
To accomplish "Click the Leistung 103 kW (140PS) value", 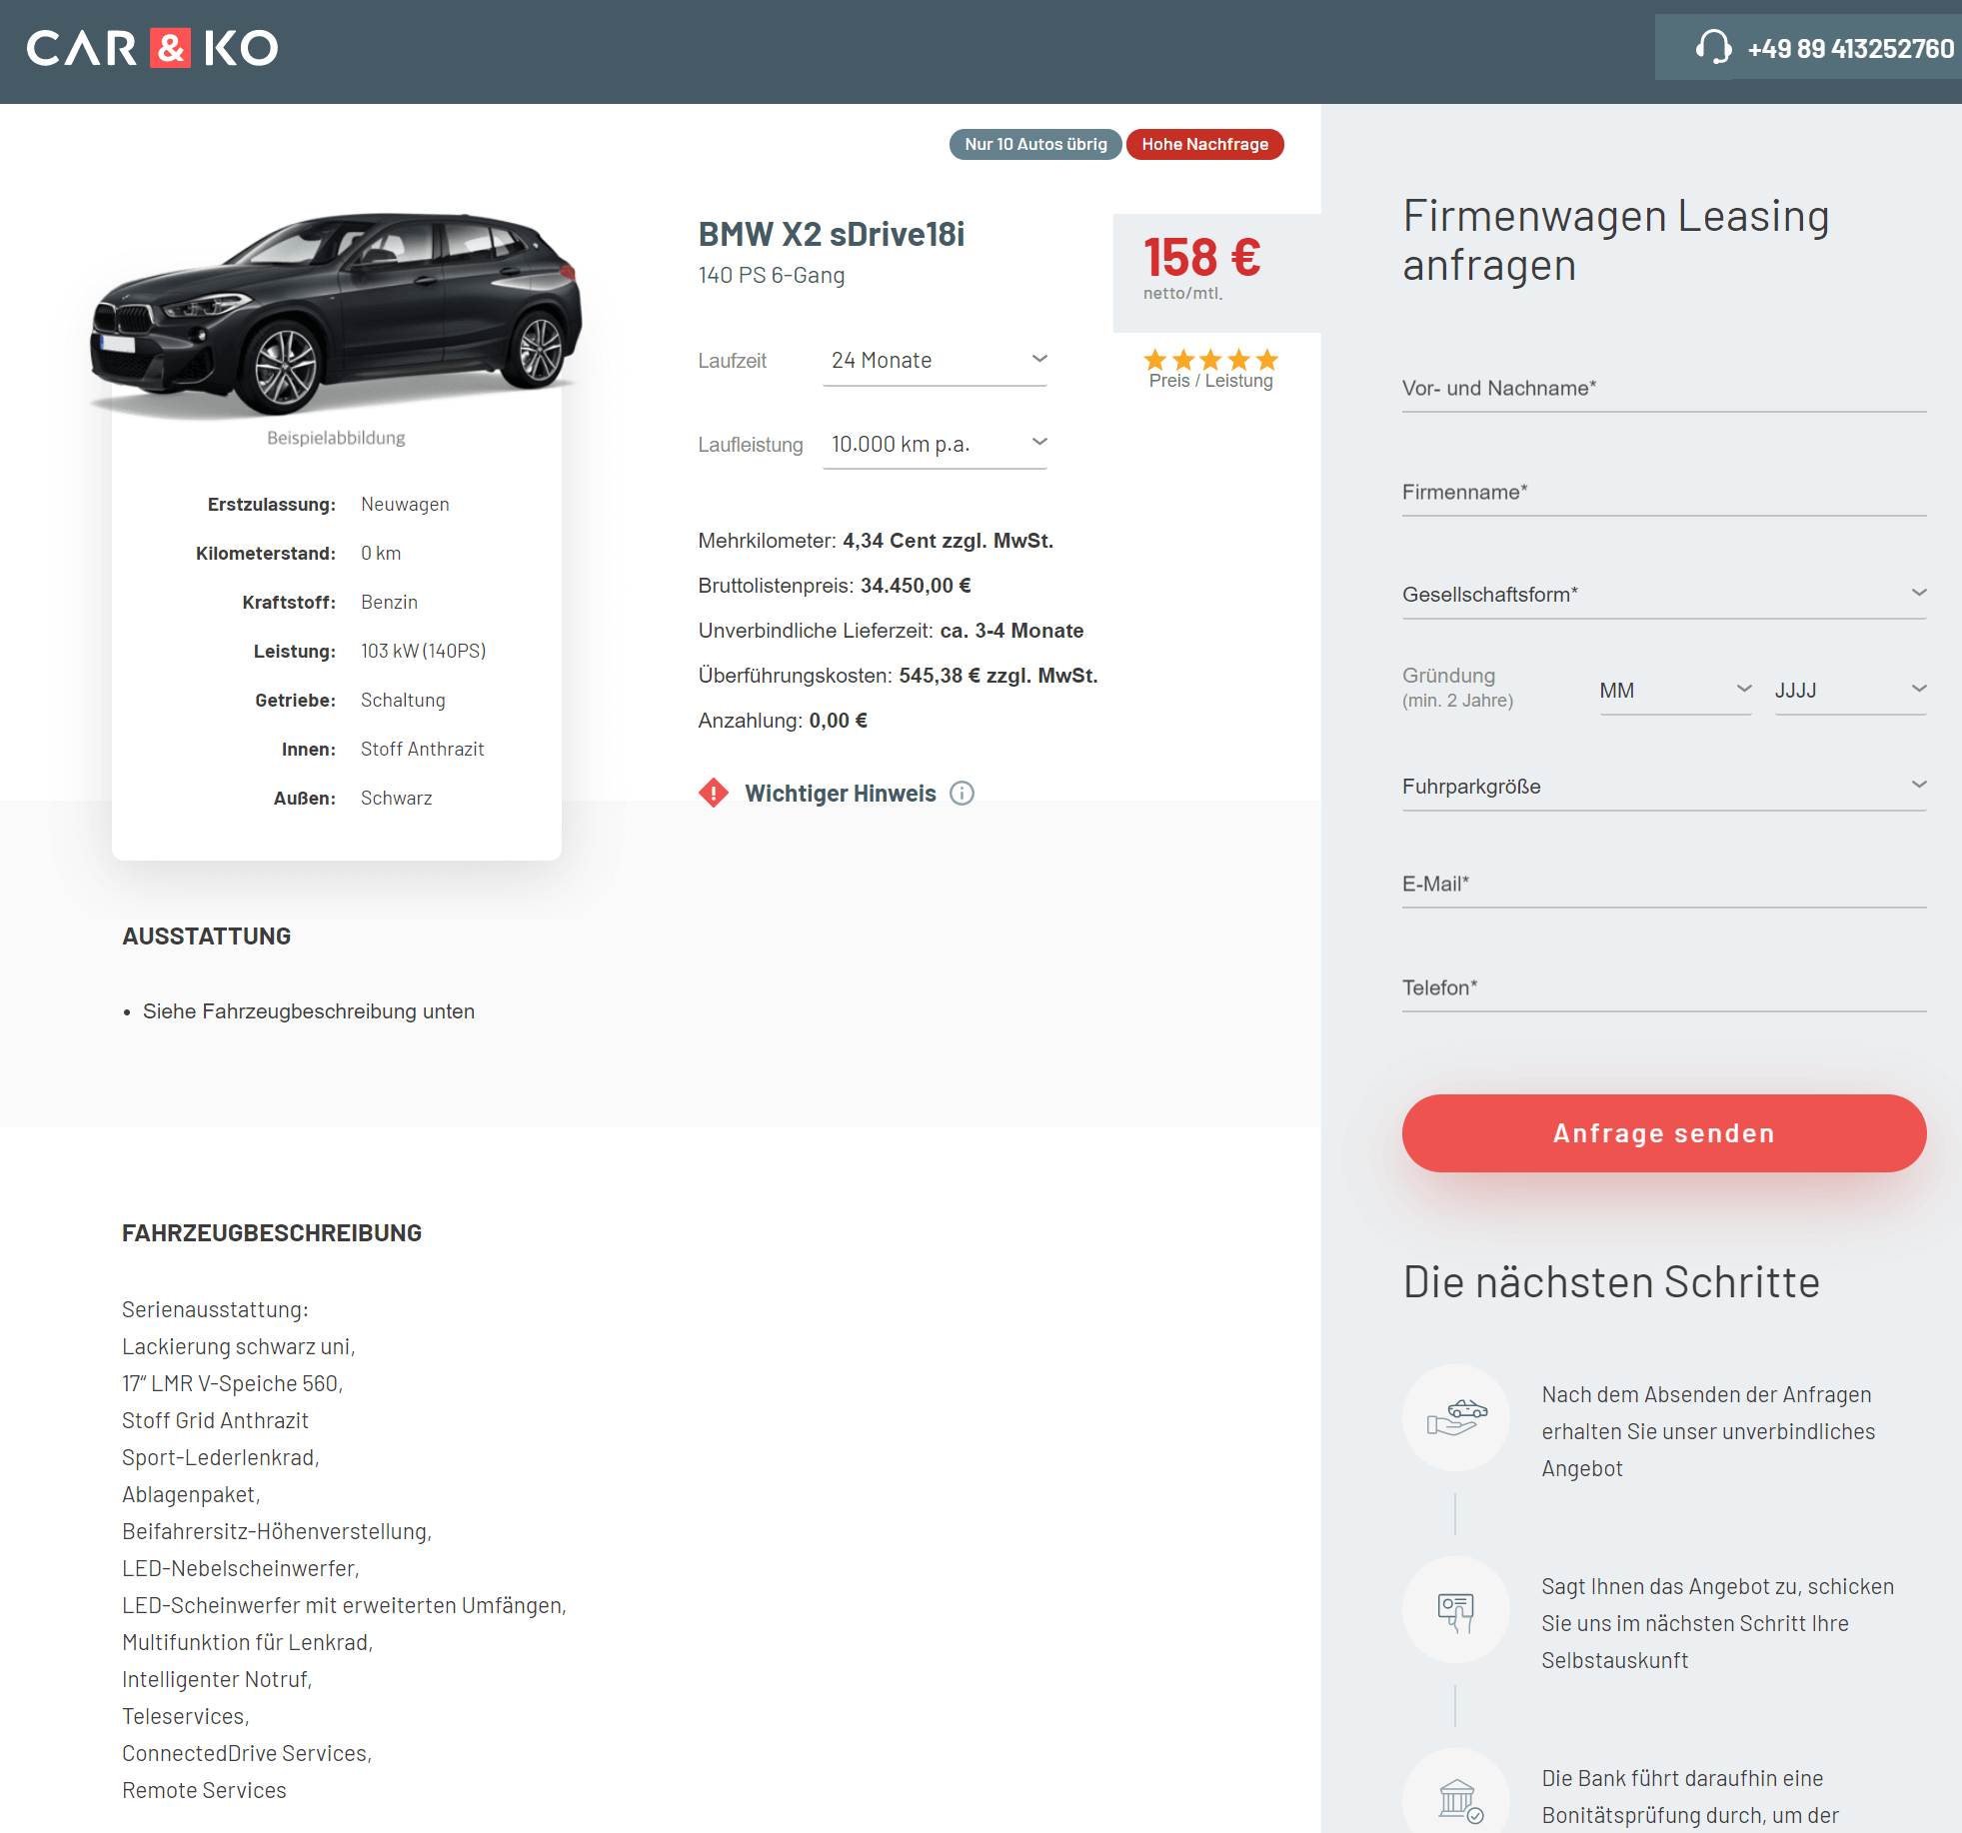I will coord(424,652).
